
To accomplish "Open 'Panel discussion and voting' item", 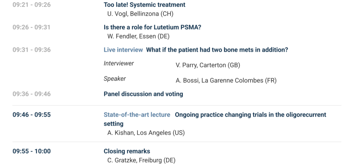I will (x=143, y=94).
